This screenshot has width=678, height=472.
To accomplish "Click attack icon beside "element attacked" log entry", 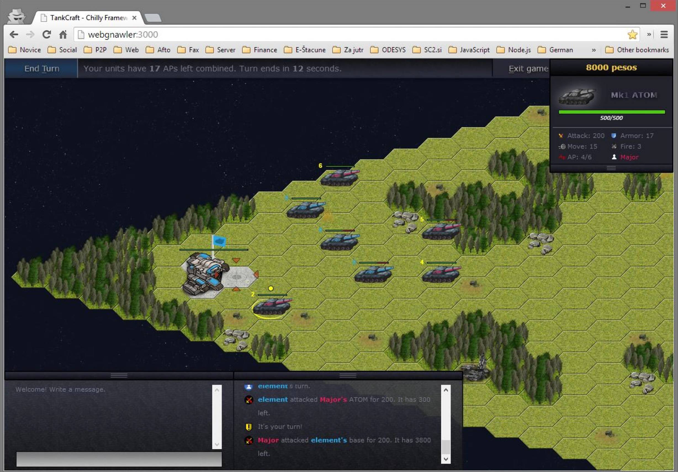I will [249, 400].
